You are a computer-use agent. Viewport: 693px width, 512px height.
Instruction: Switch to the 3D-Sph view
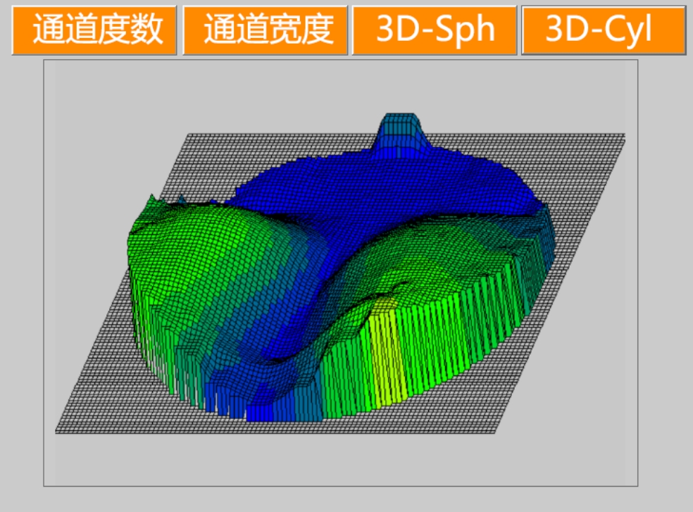pyautogui.click(x=435, y=30)
